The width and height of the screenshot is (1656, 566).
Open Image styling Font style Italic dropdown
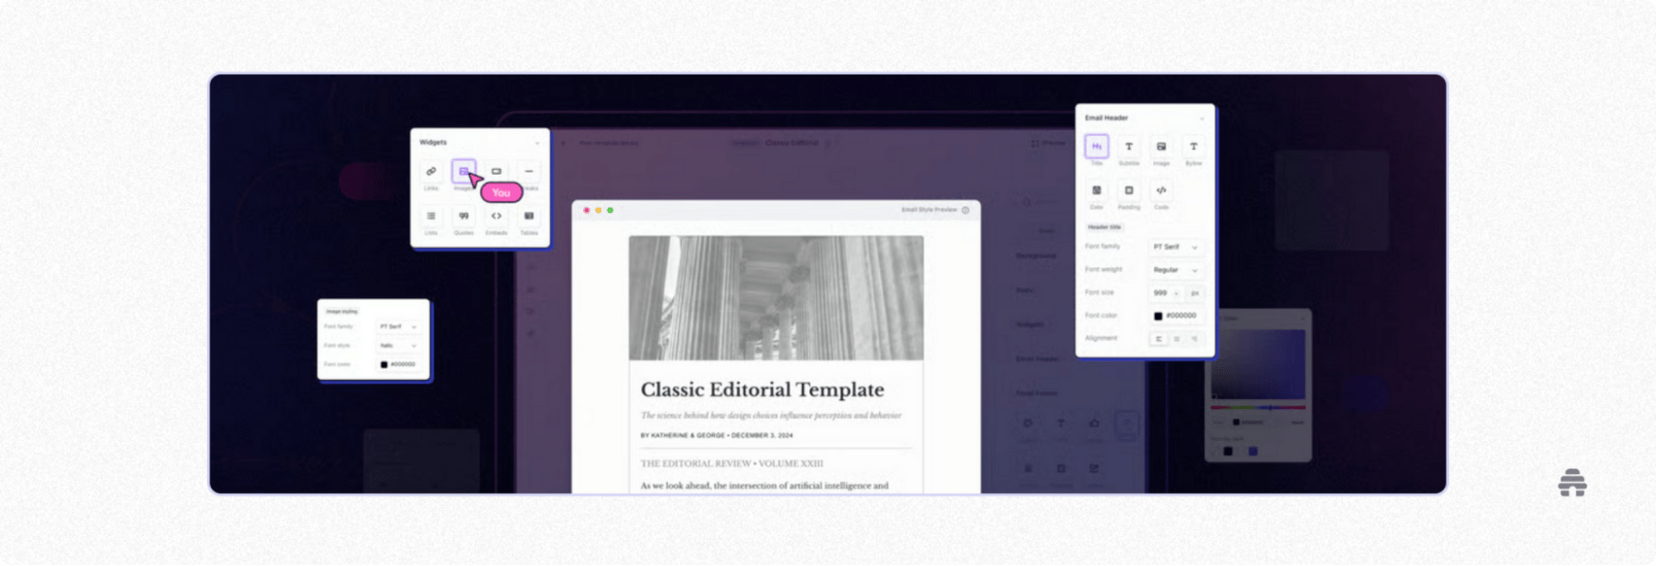tap(398, 346)
